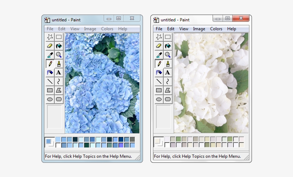Select the Polygon tool in the right Paint window
Viewport: 293px width, 177px height.
coord(168,90)
